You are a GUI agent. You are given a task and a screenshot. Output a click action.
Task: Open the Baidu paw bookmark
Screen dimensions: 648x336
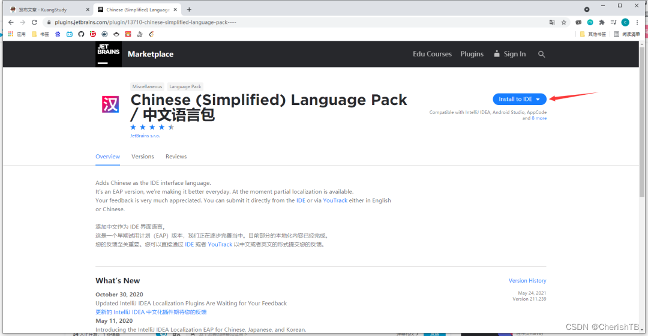(x=58, y=34)
